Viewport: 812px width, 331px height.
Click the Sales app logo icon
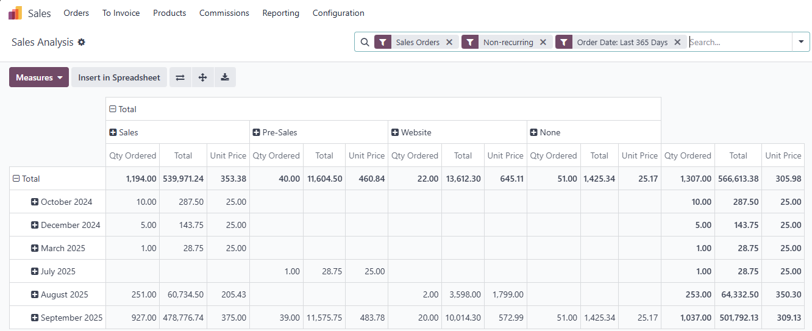point(15,13)
